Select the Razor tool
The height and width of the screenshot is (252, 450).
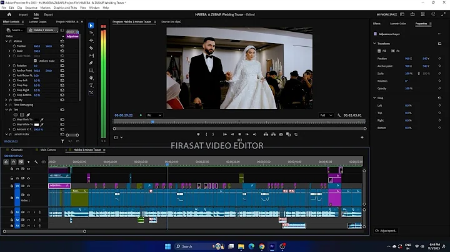pos(91,48)
